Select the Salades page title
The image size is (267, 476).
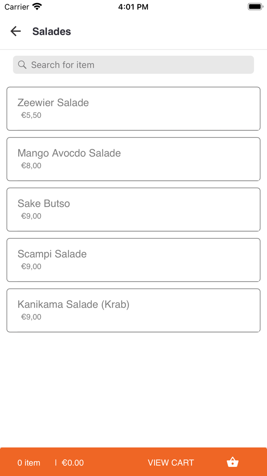click(51, 31)
